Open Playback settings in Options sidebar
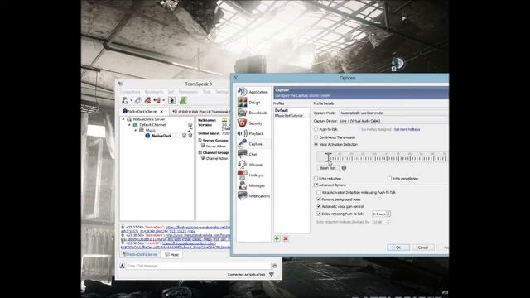This screenshot has height=298, width=530. [x=253, y=134]
